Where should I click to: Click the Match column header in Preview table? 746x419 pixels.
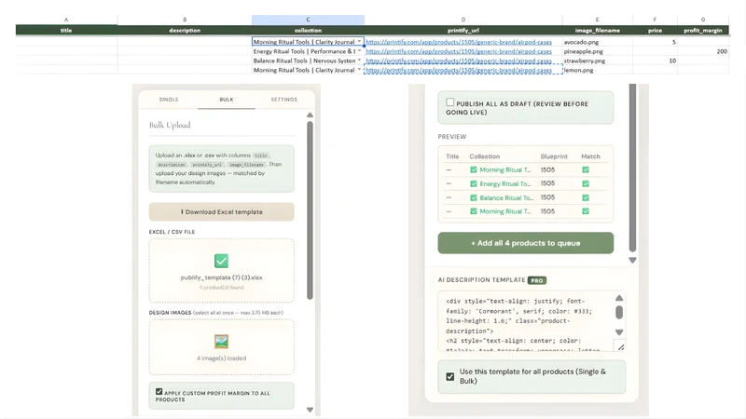(x=590, y=156)
